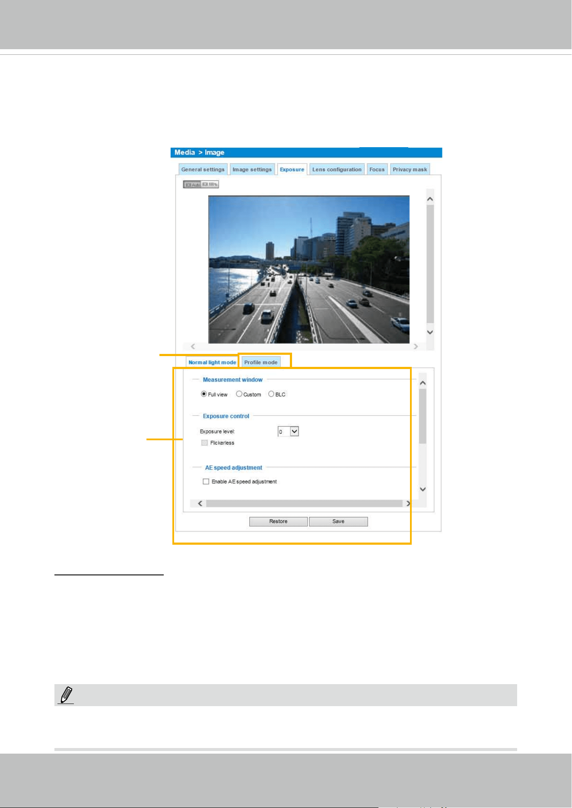Click the settings panel's scrollbar down arrow
Screen dimensions: 572x808
tap(423, 489)
